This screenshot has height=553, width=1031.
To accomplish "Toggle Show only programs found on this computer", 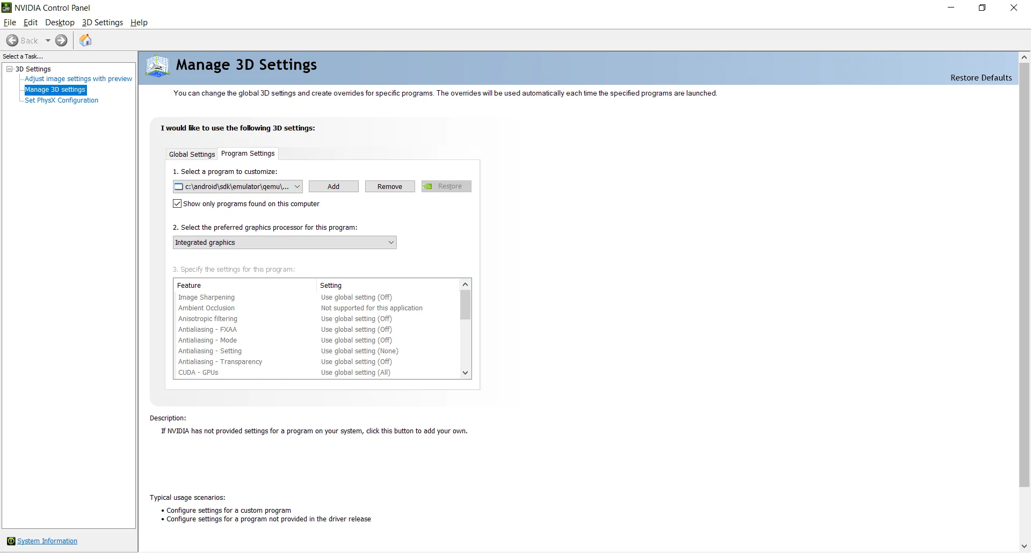I will click(177, 204).
